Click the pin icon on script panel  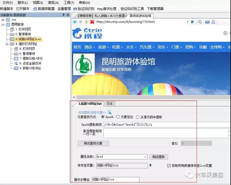click(x=63, y=15)
